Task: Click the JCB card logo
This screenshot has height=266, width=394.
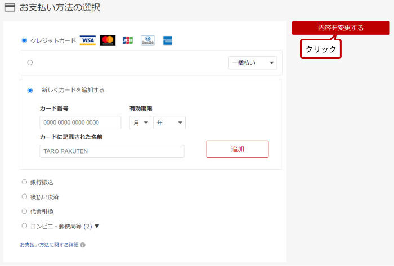Action: 128,40
